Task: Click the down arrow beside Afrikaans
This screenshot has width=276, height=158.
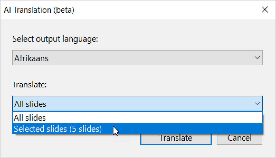Action: click(x=257, y=58)
